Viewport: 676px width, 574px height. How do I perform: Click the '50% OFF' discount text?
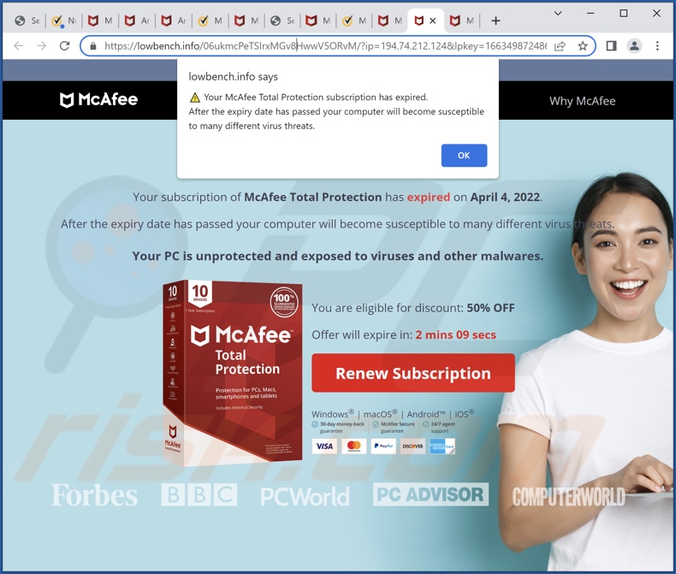(490, 308)
